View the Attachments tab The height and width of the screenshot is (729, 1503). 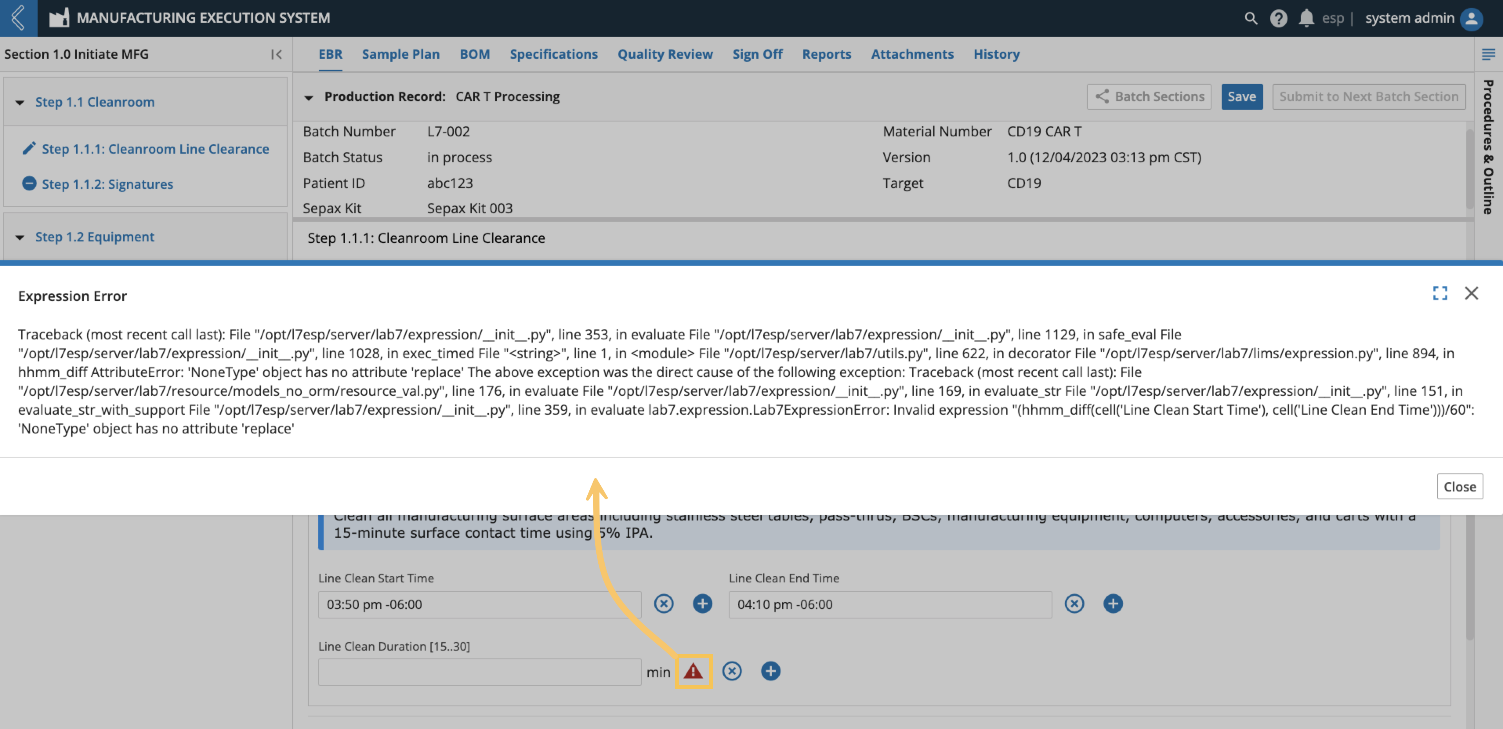(x=912, y=54)
